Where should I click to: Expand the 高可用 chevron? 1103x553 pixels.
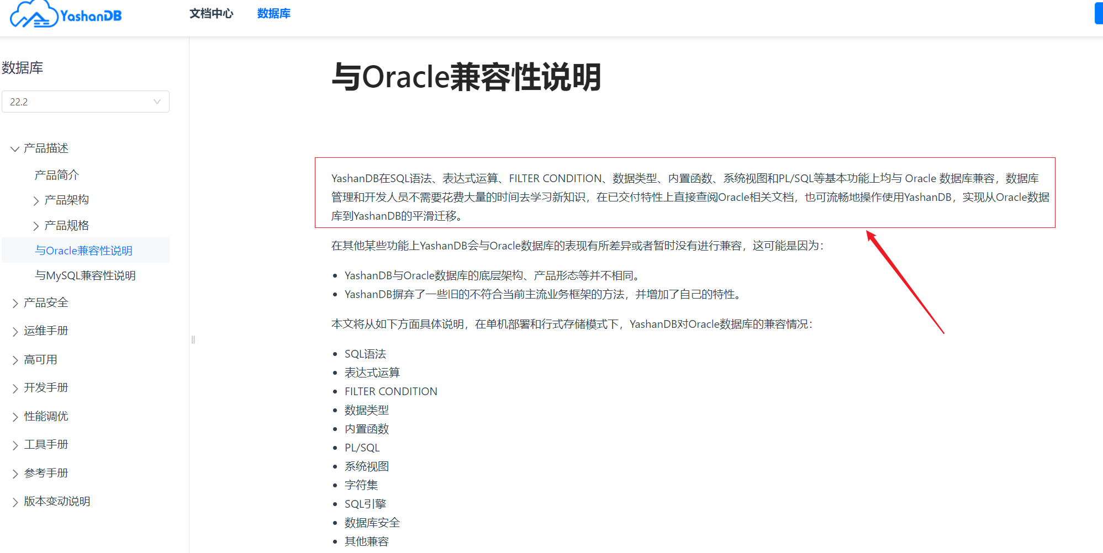[15, 360]
